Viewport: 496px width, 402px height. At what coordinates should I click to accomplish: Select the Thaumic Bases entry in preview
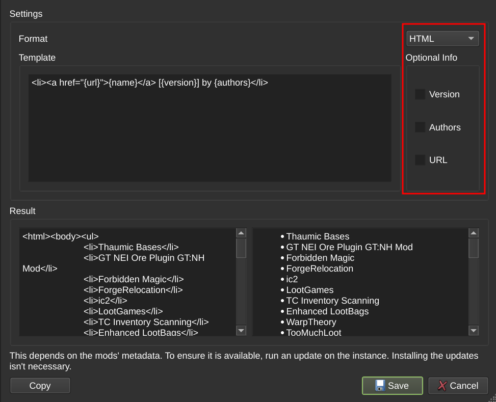point(318,236)
